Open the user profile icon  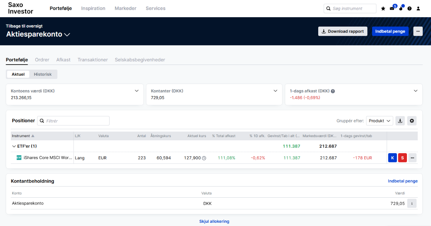point(418,9)
